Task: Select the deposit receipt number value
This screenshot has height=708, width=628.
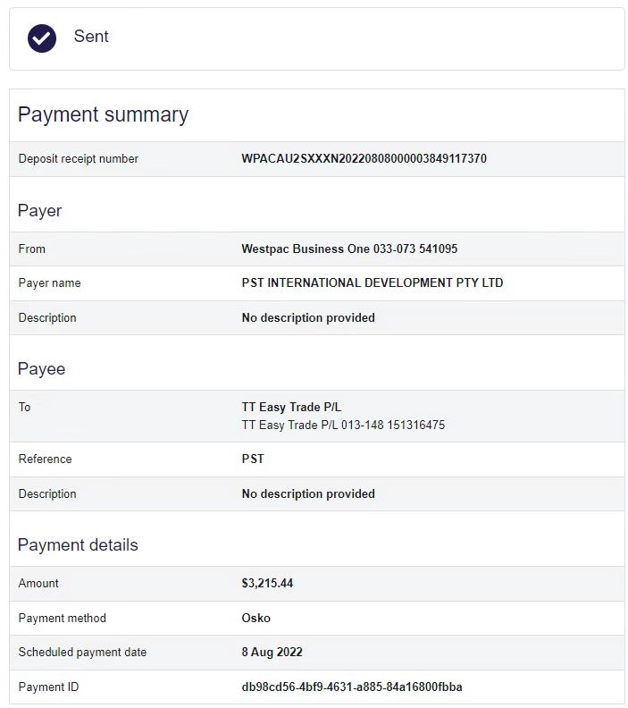Action: 364,158
